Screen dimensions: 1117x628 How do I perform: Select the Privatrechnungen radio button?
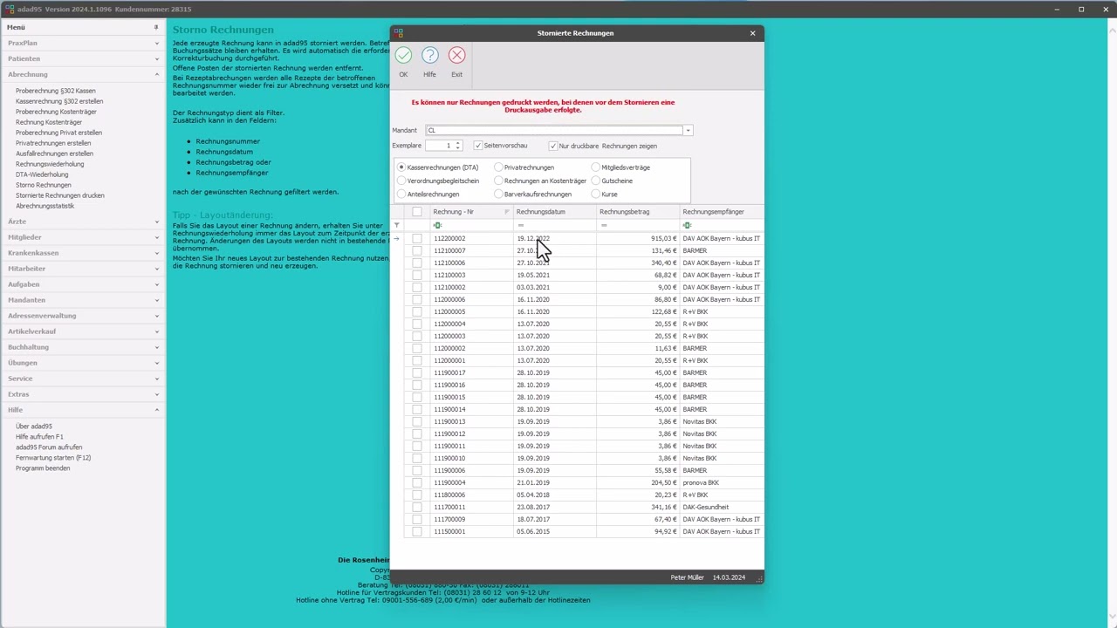pos(499,167)
